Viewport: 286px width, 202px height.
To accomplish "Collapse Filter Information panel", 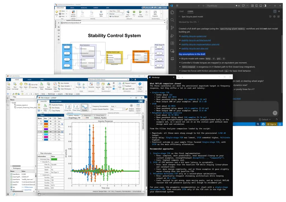I will click(39, 153).
